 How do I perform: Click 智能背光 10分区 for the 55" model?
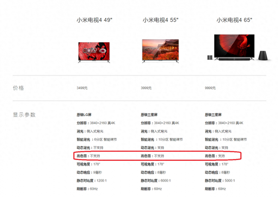click(x=162, y=139)
